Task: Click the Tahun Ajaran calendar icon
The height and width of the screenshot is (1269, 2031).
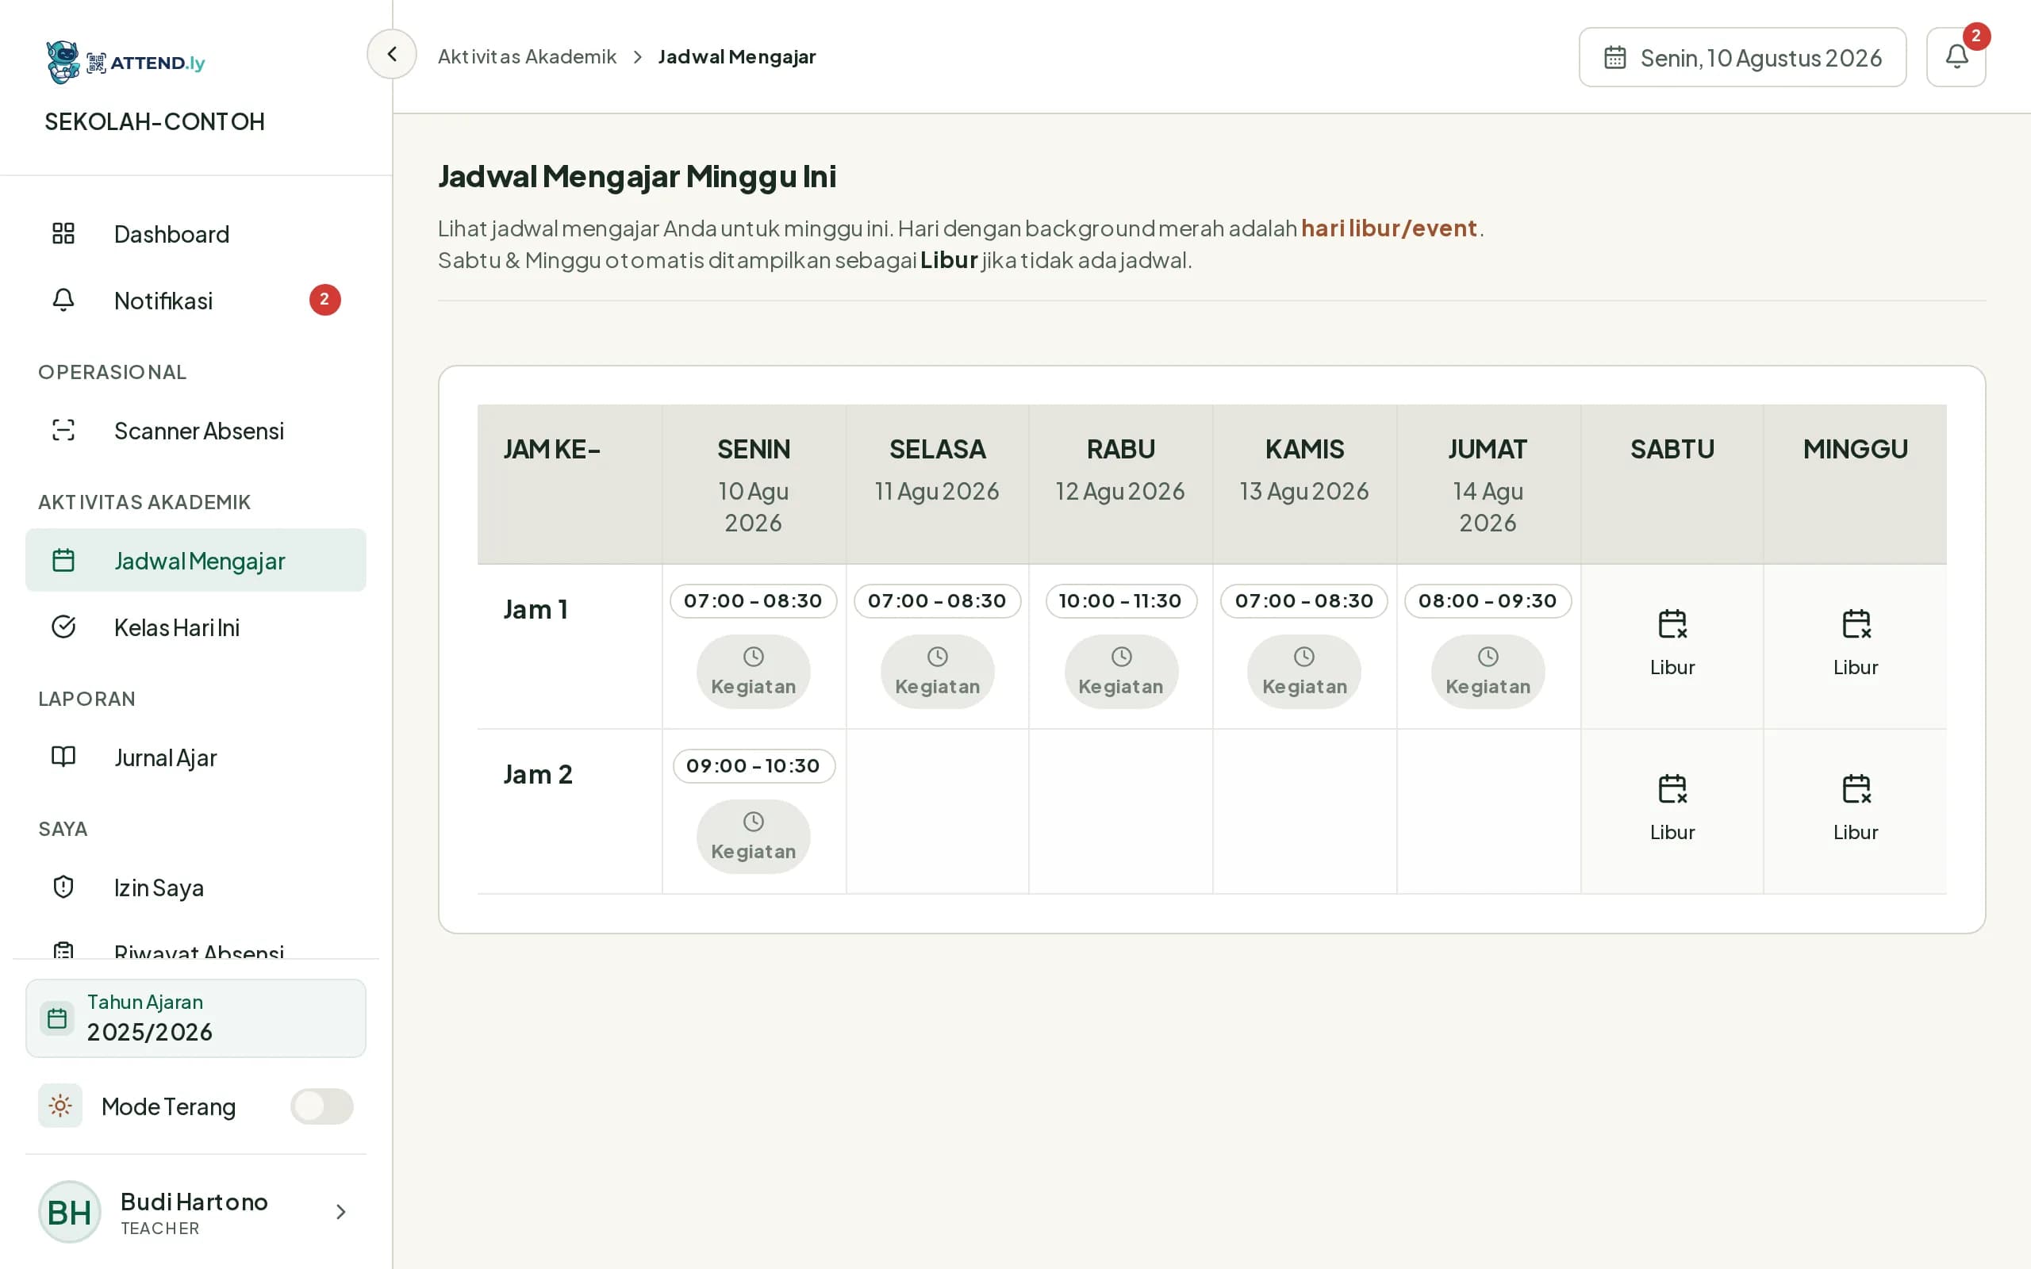Action: coord(57,1018)
